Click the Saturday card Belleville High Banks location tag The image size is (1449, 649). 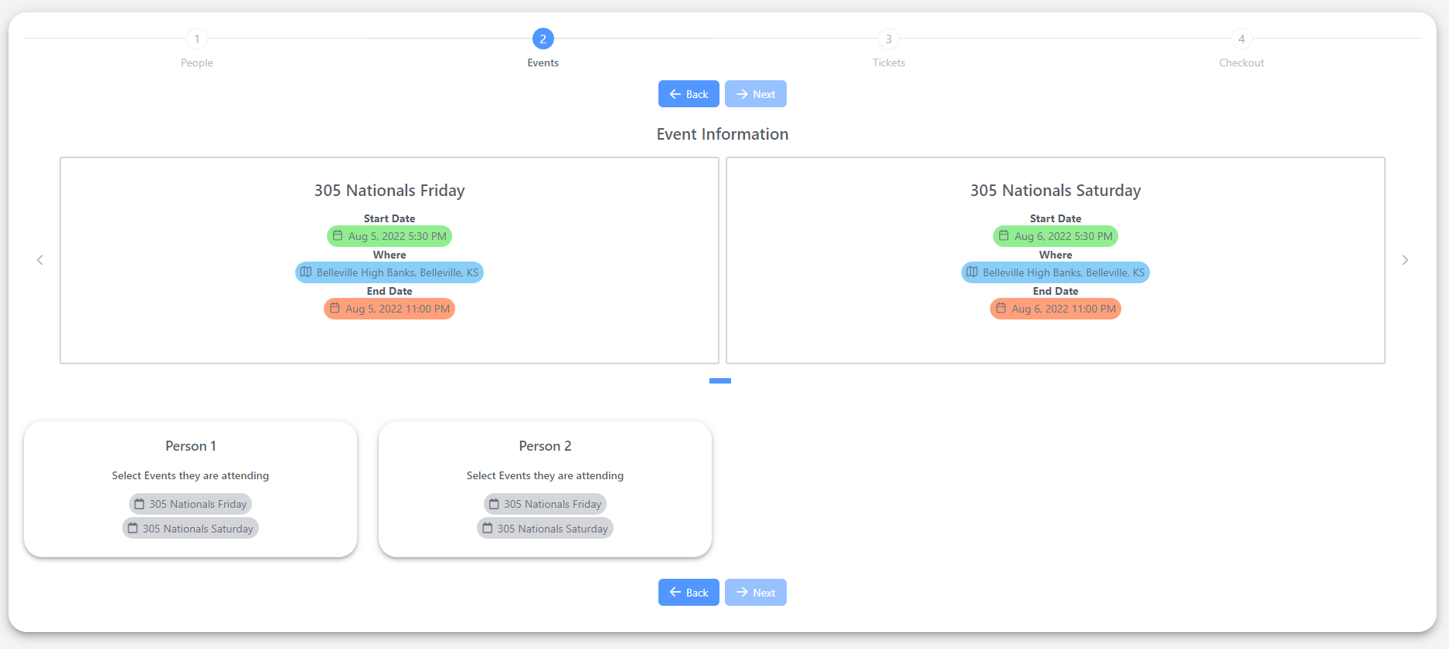[1056, 272]
